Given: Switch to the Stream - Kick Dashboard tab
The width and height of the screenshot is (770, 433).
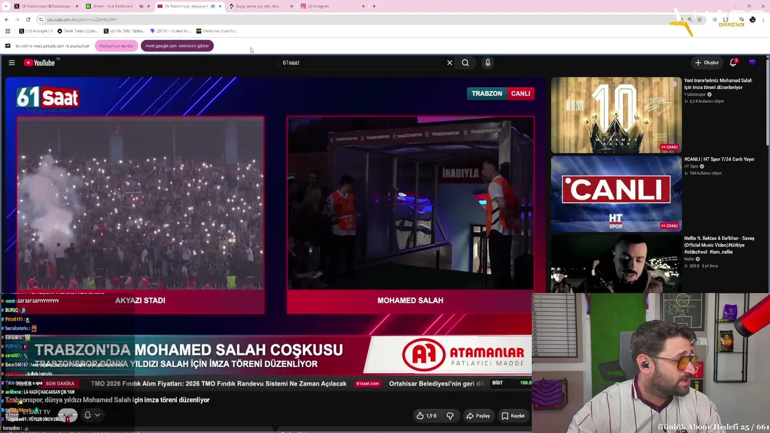Looking at the screenshot, I should pos(118,6).
